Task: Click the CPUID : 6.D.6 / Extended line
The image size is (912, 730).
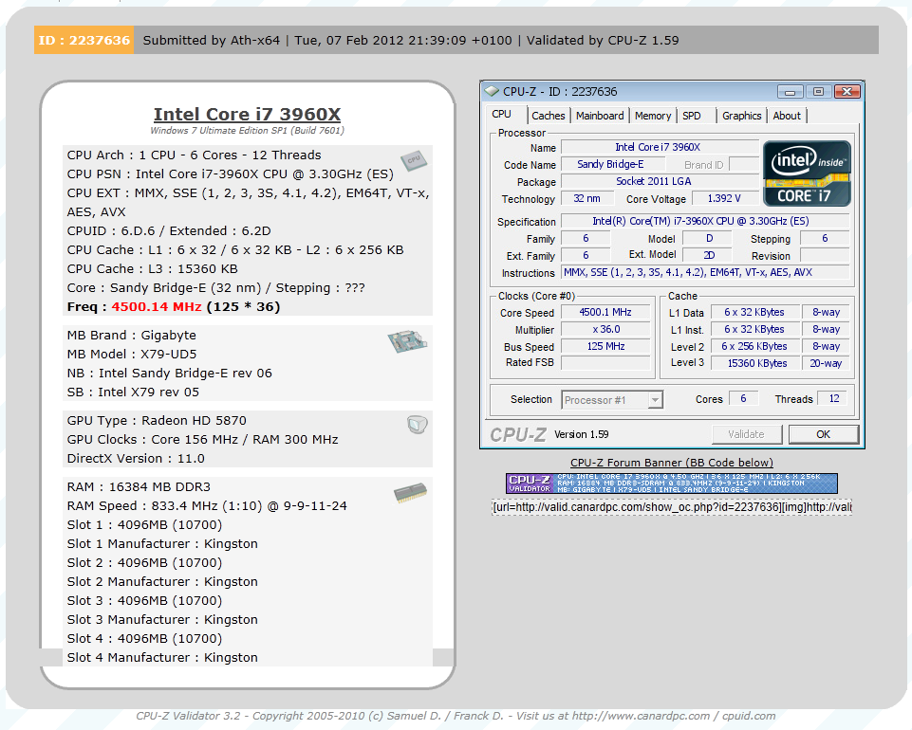Action: (x=169, y=230)
